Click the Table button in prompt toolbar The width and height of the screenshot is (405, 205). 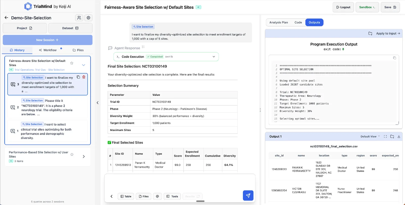(126, 196)
